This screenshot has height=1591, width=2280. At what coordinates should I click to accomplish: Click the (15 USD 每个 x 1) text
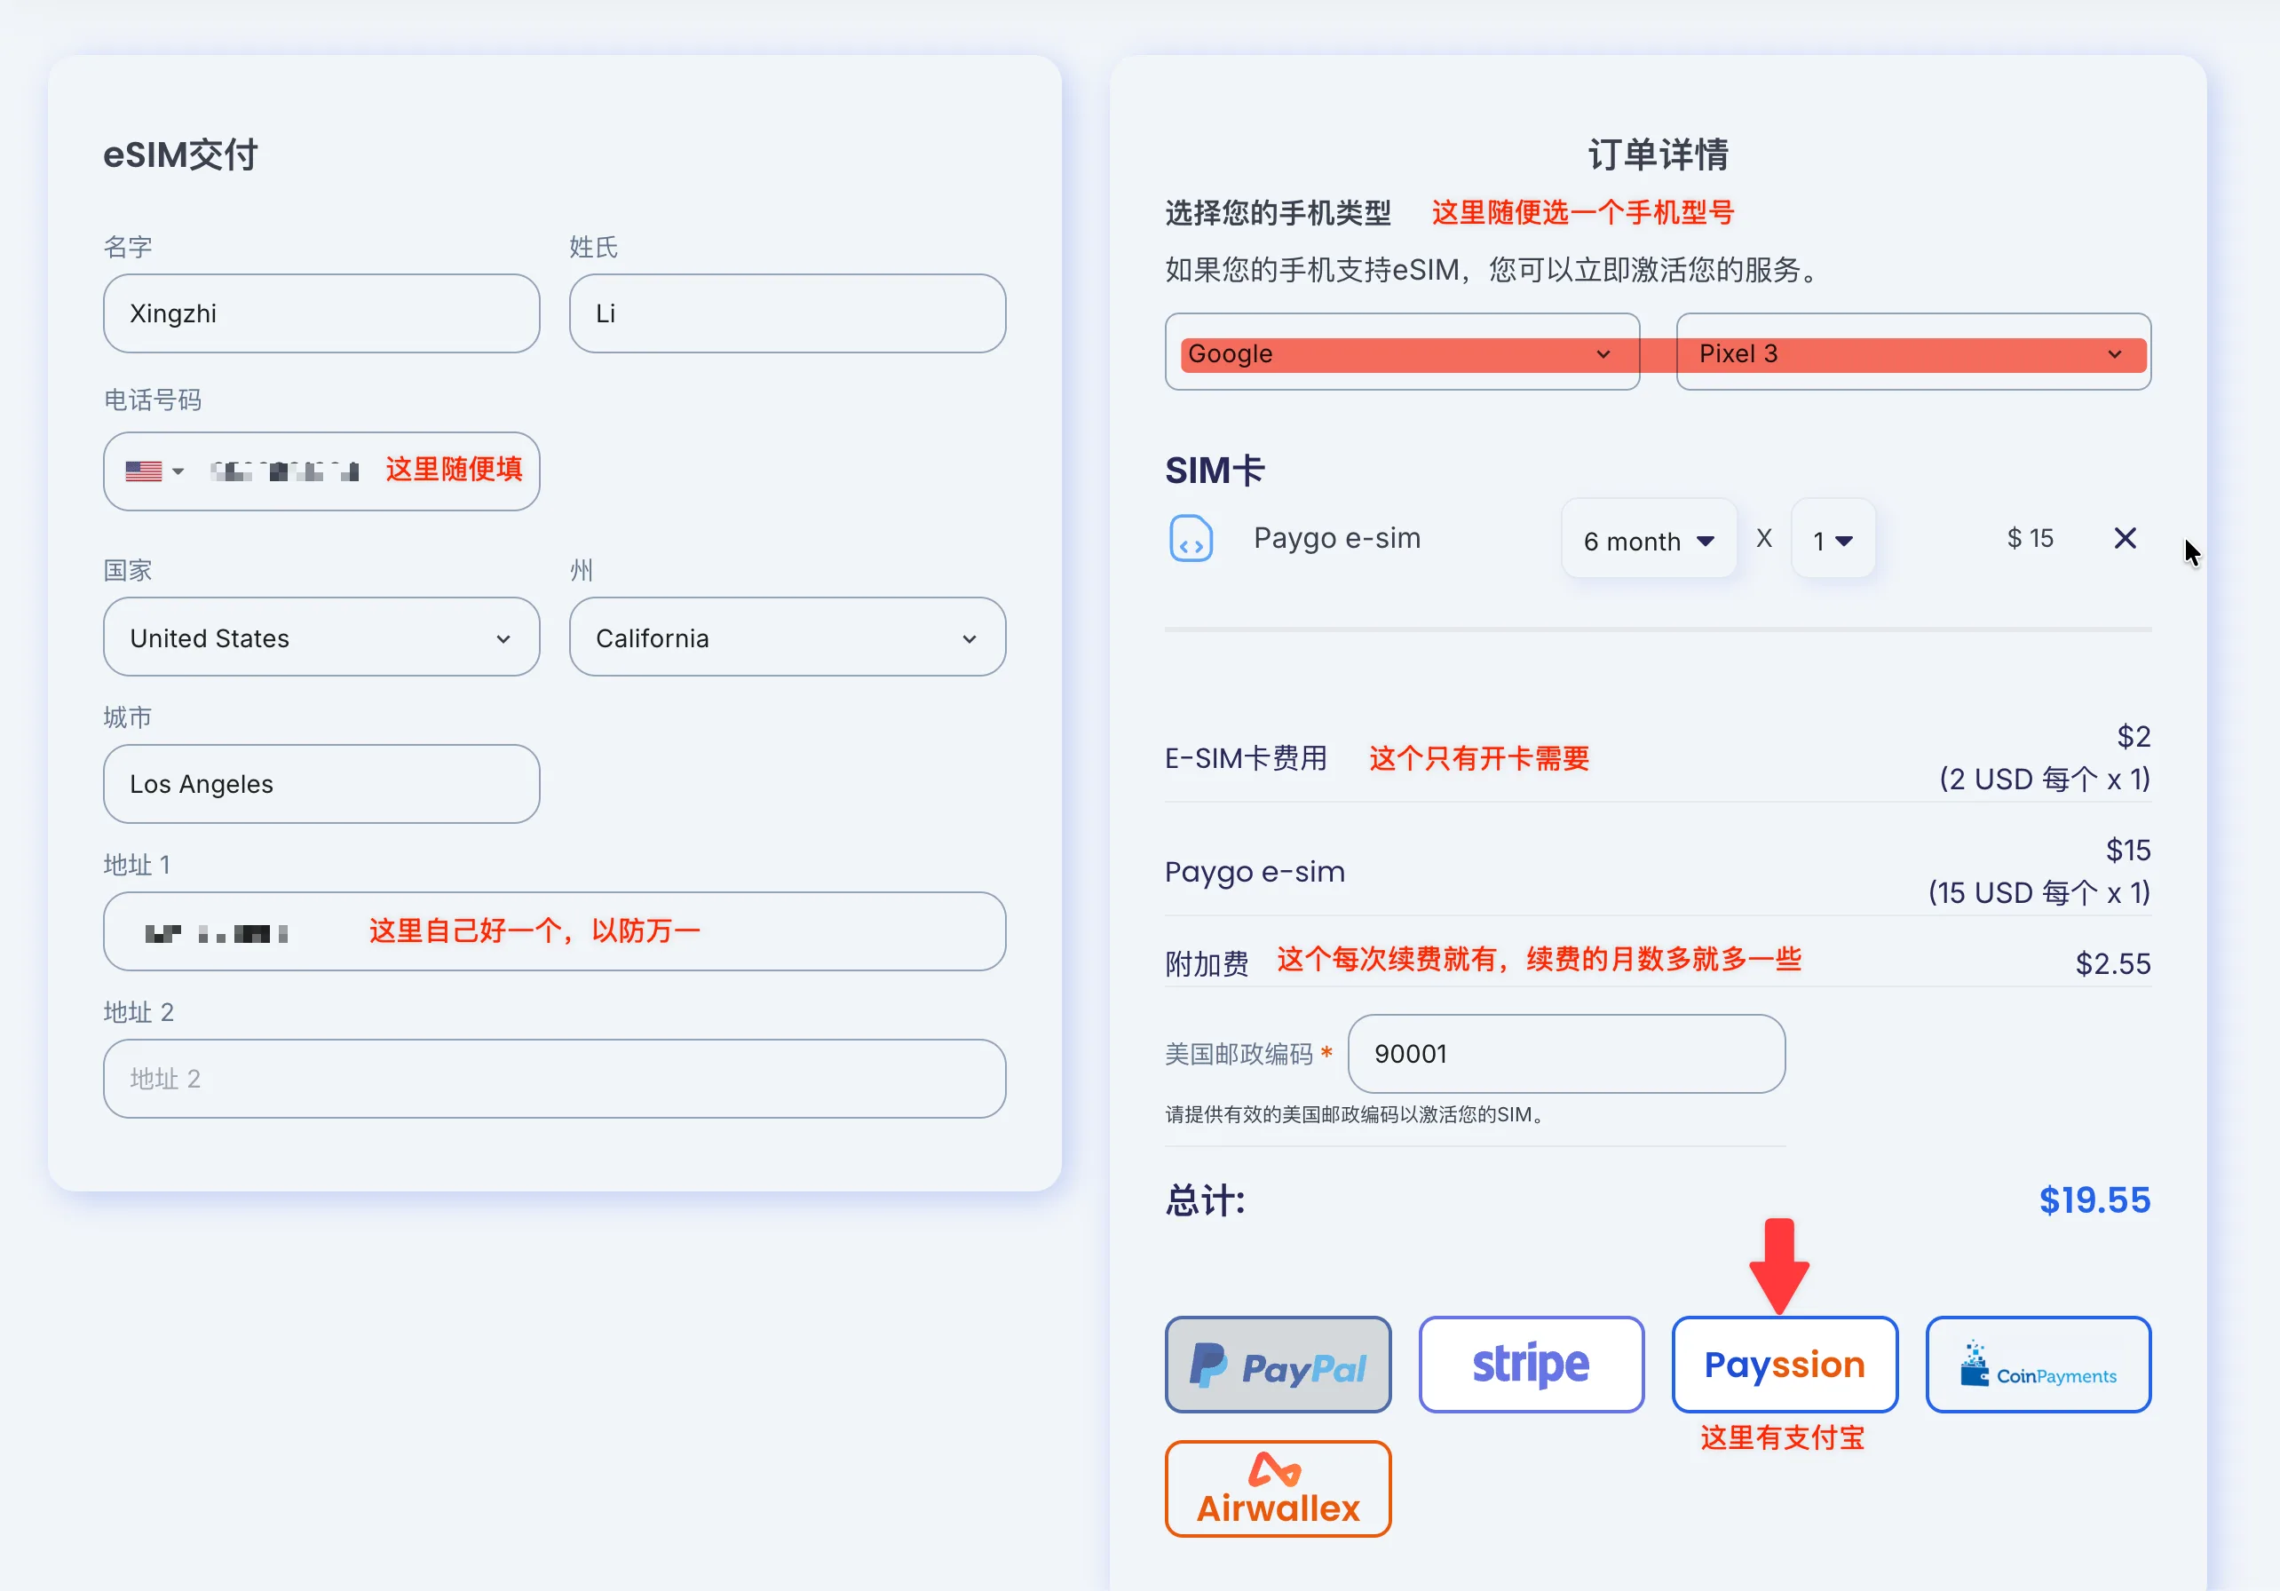tap(2039, 892)
